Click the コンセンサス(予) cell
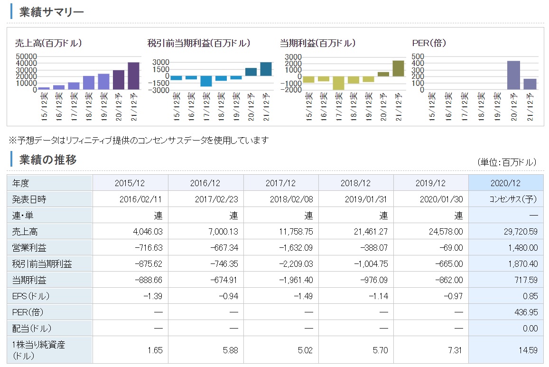This screenshot has width=549, height=367. click(506, 199)
